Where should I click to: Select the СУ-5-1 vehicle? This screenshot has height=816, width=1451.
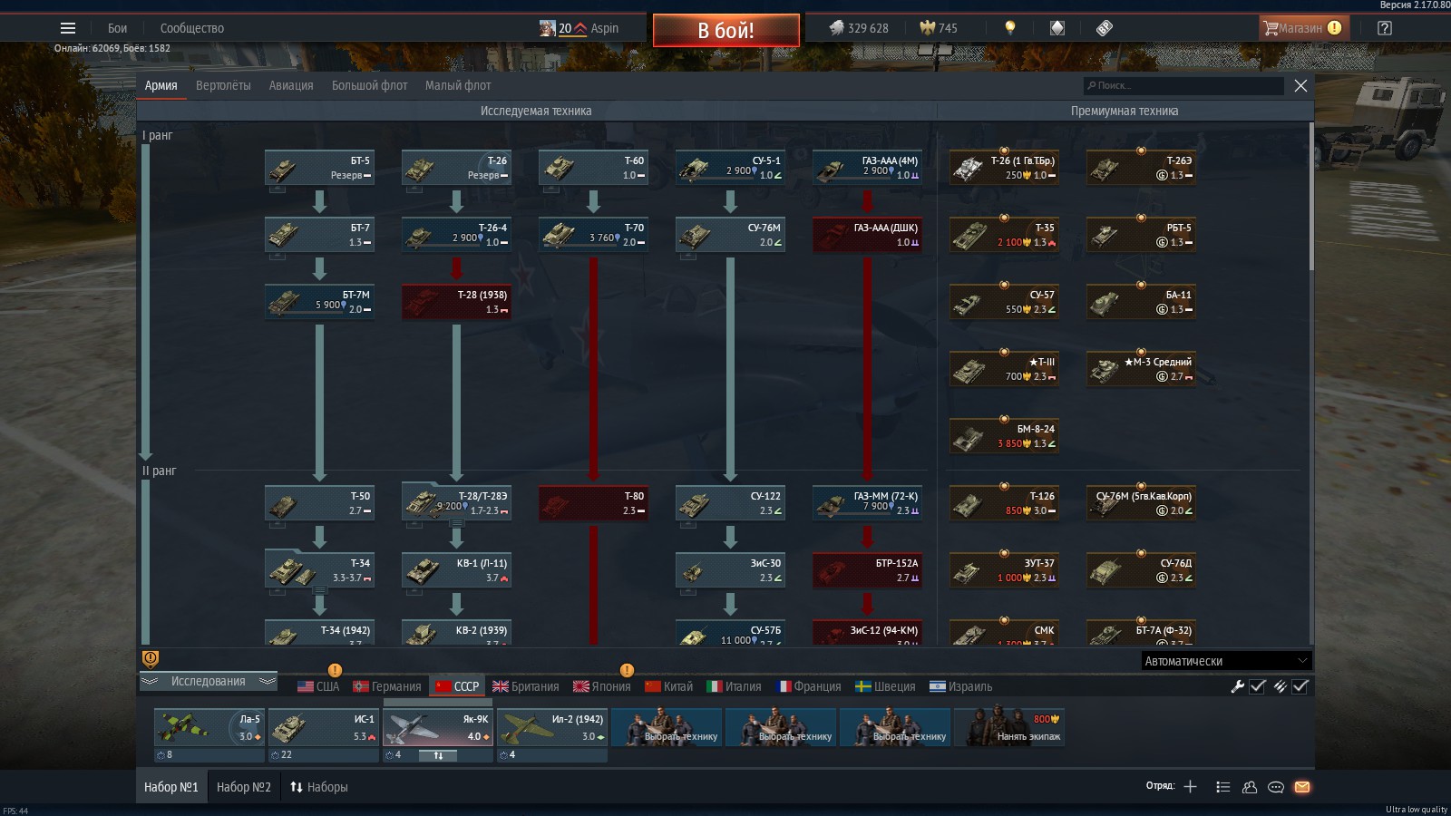(730, 168)
